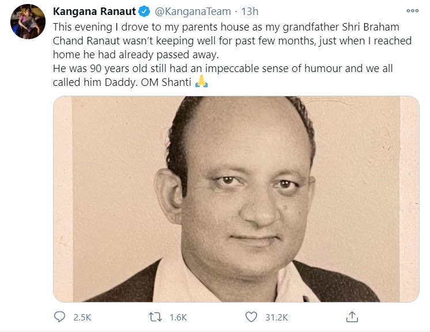This screenshot has width=430, height=332.
Task: Click the 13h timestamp link
Action: coord(250,12)
